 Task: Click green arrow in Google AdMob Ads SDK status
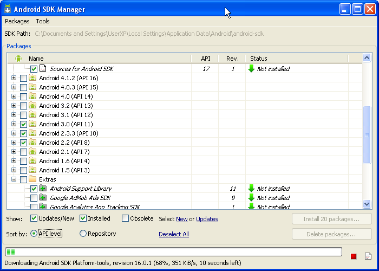tap(251, 198)
